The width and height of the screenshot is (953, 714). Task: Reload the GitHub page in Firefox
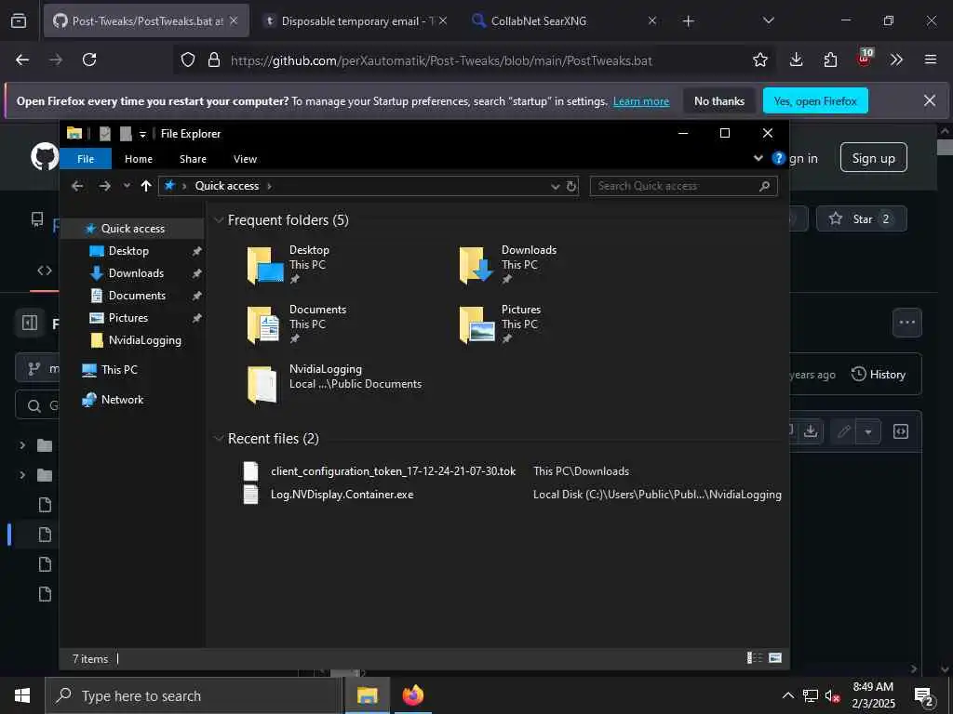coord(89,59)
